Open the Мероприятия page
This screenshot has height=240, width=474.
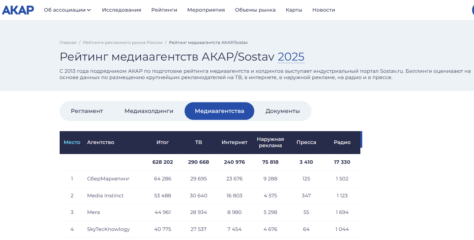[x=206, y=10]
